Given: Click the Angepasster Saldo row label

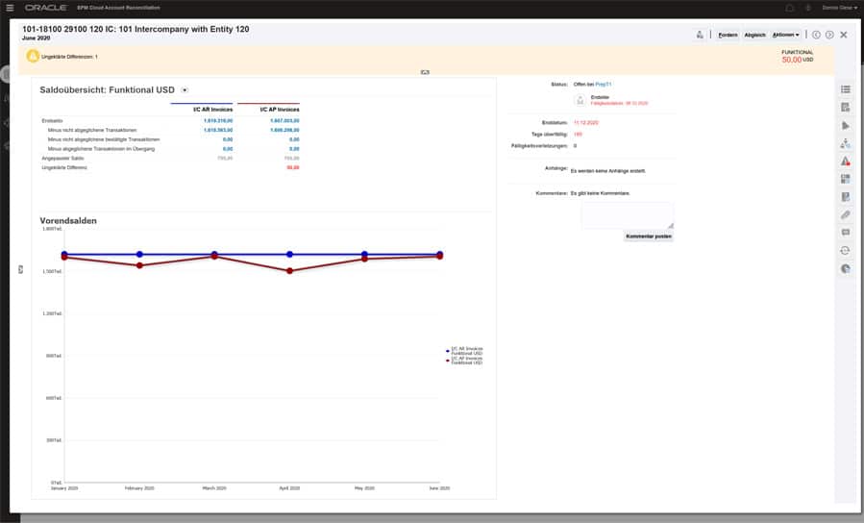Looking at the screenshot, I should point(62,159).
